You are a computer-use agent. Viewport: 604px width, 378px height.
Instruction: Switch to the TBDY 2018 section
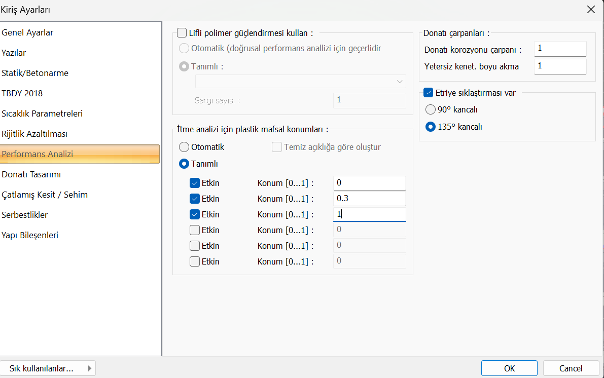(x=22, y=93)
